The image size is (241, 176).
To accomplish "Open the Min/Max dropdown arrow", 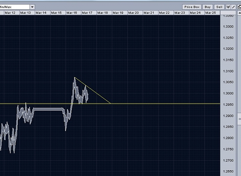I will pyautogui.click(x=32, y=7).
